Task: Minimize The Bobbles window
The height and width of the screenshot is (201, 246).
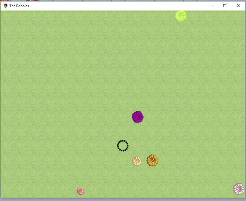Action: coord(211,6)
